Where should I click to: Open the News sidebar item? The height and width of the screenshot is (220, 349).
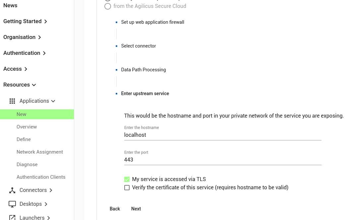tap(10, 6)
